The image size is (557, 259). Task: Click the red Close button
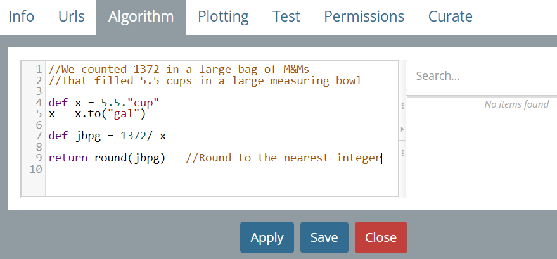381,237
